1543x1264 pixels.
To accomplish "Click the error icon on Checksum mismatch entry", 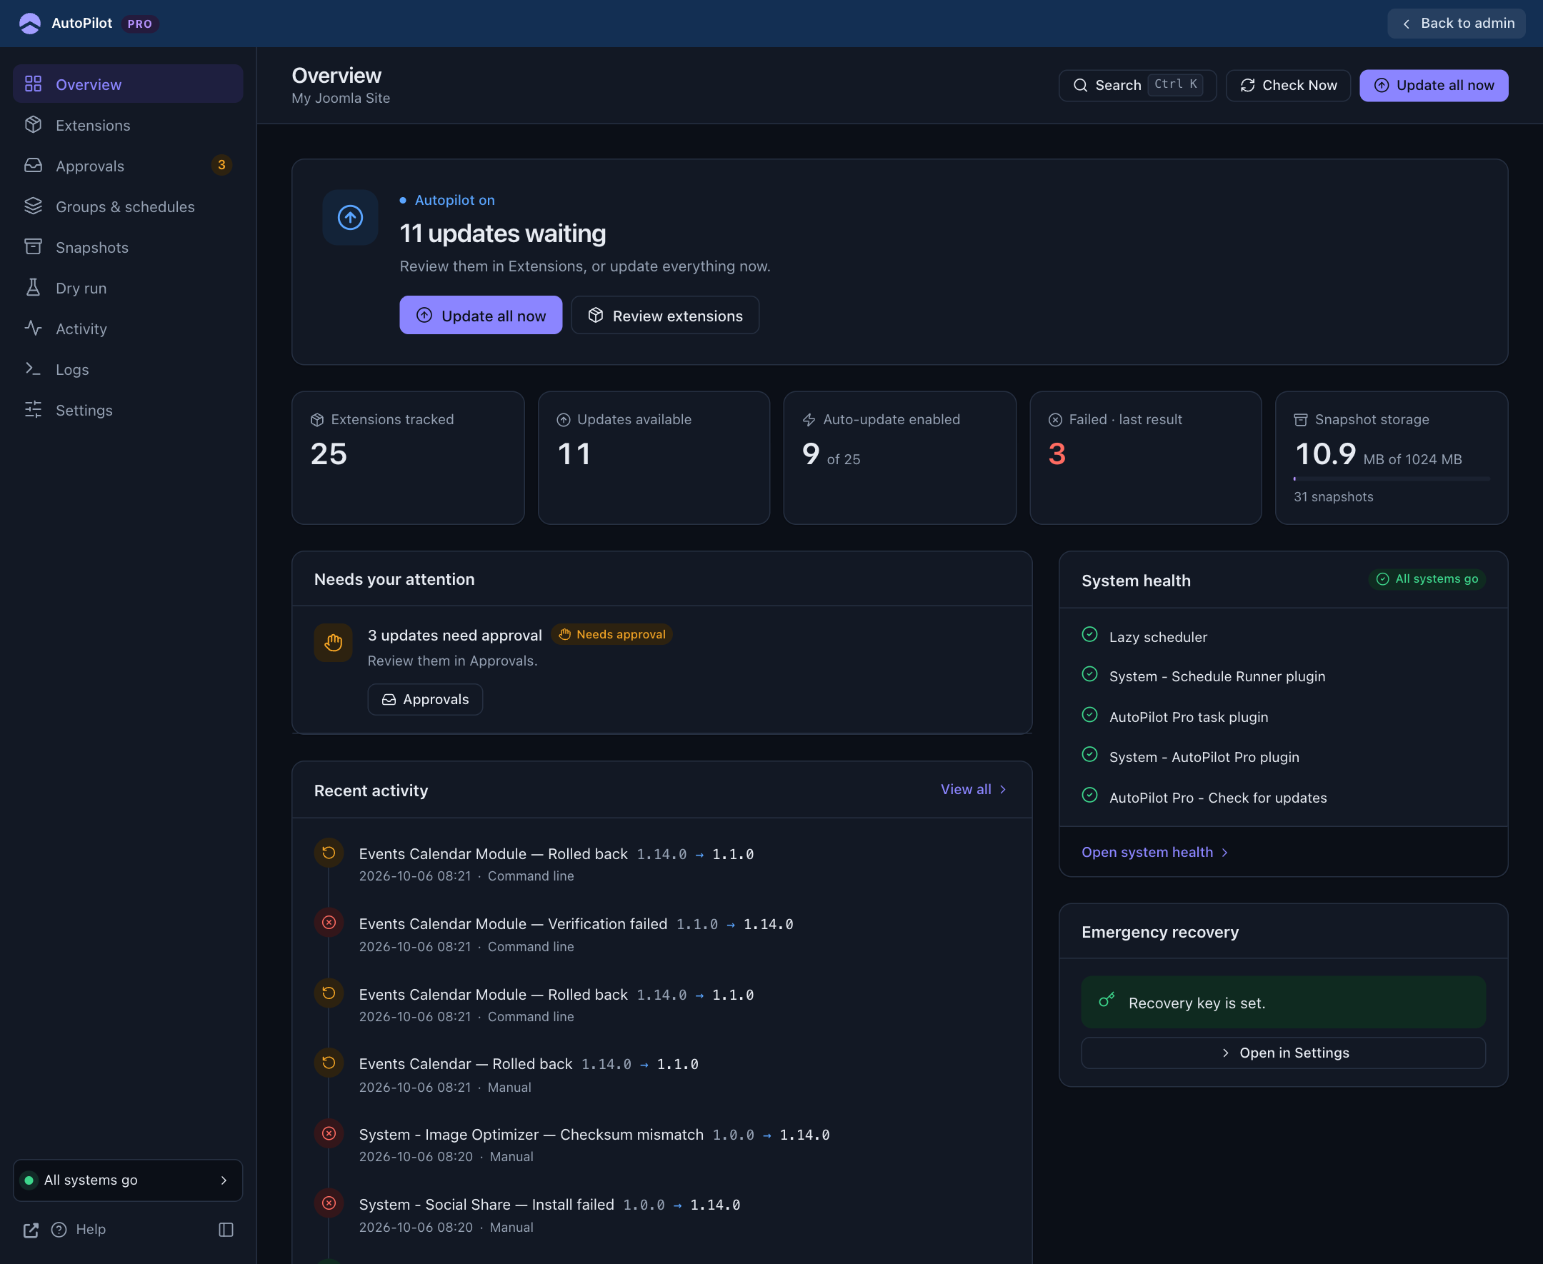I will click(x=329, y=1133).
